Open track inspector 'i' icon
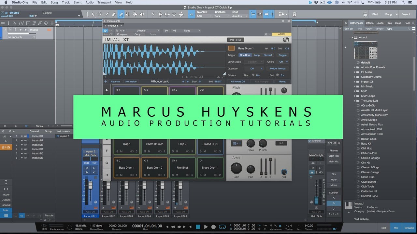Viewport: 417px width, 234px height. 9,23
